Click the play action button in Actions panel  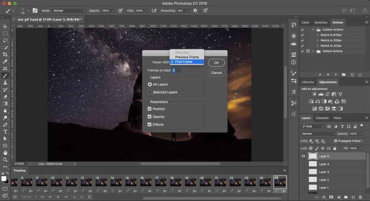pos(336,74)
